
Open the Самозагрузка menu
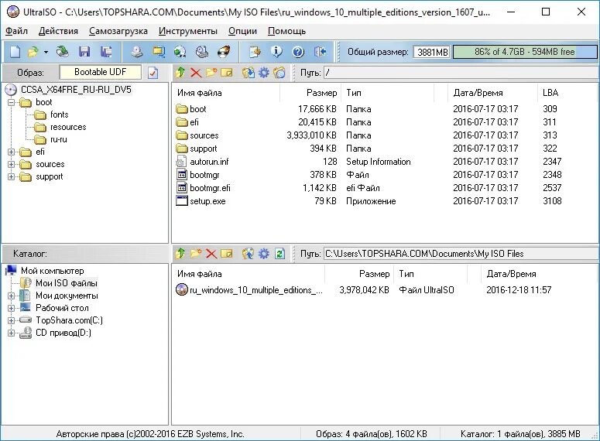click(x=118, y=31)
